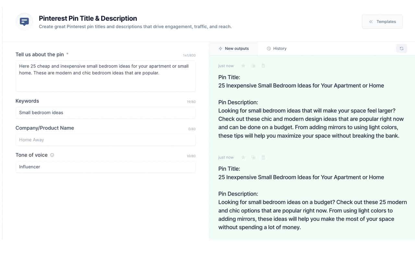
Task: Switch to the New outputs tab
Action: tap(234, 49)
